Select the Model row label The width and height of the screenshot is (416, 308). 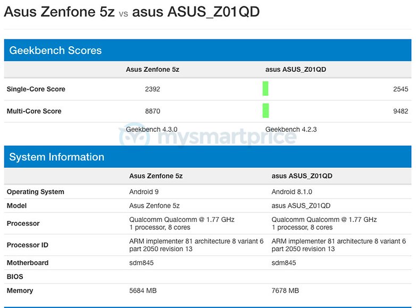pos(16,206)
